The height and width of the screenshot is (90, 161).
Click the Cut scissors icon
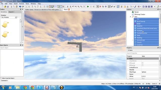pyautogui.click(x=11, y=7)
